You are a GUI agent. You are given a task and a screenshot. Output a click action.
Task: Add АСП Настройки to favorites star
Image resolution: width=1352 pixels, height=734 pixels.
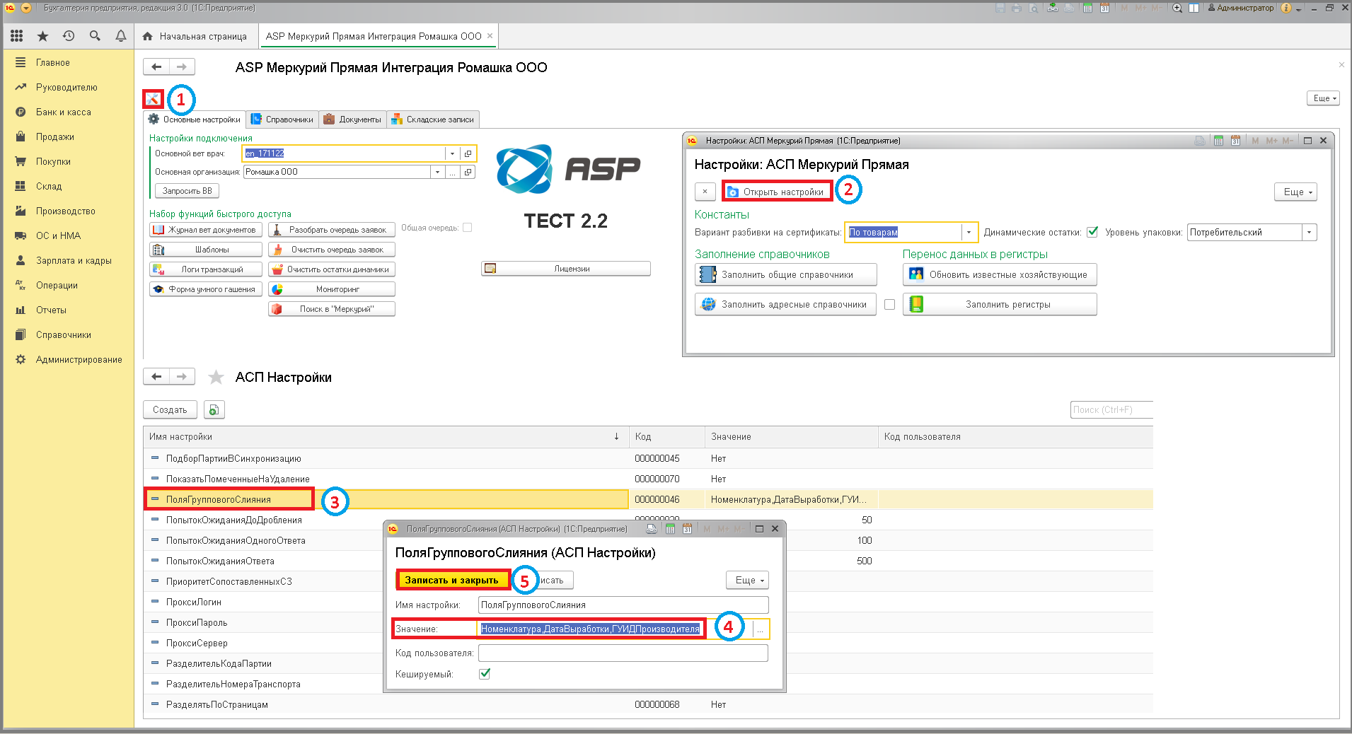pos(216,377)
